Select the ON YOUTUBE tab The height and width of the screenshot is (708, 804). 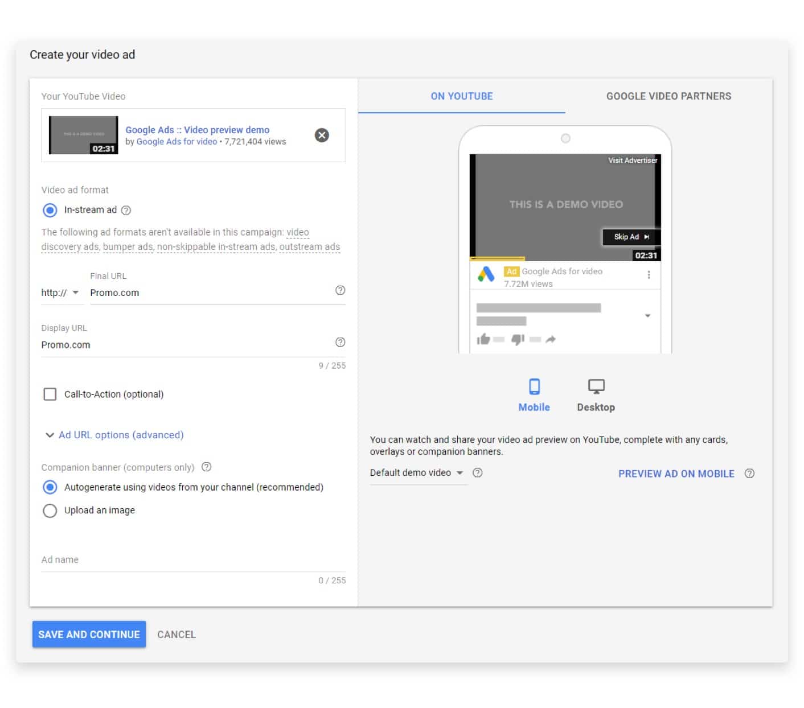[x=462, y=96]
